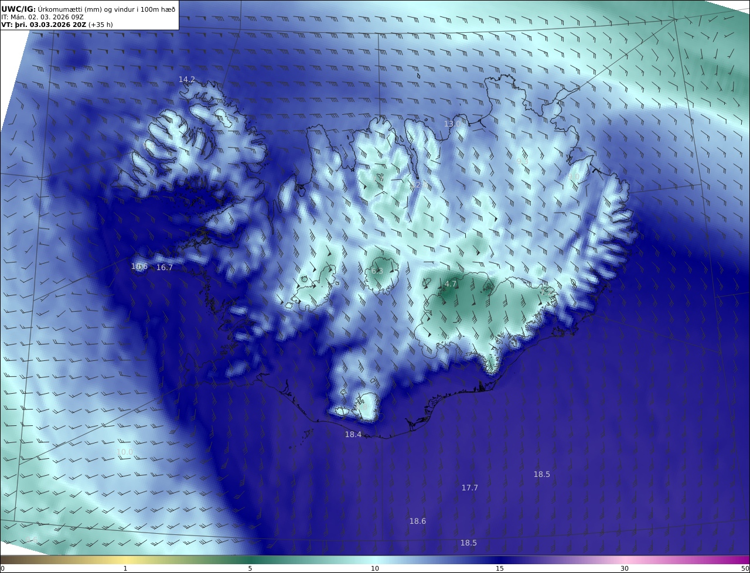Click the 17.7 value on the map

coord(470,487)
